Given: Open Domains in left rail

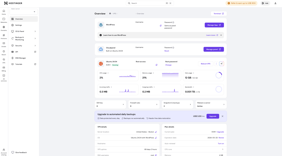Looking at the screenshot, I should coord(4,28).
